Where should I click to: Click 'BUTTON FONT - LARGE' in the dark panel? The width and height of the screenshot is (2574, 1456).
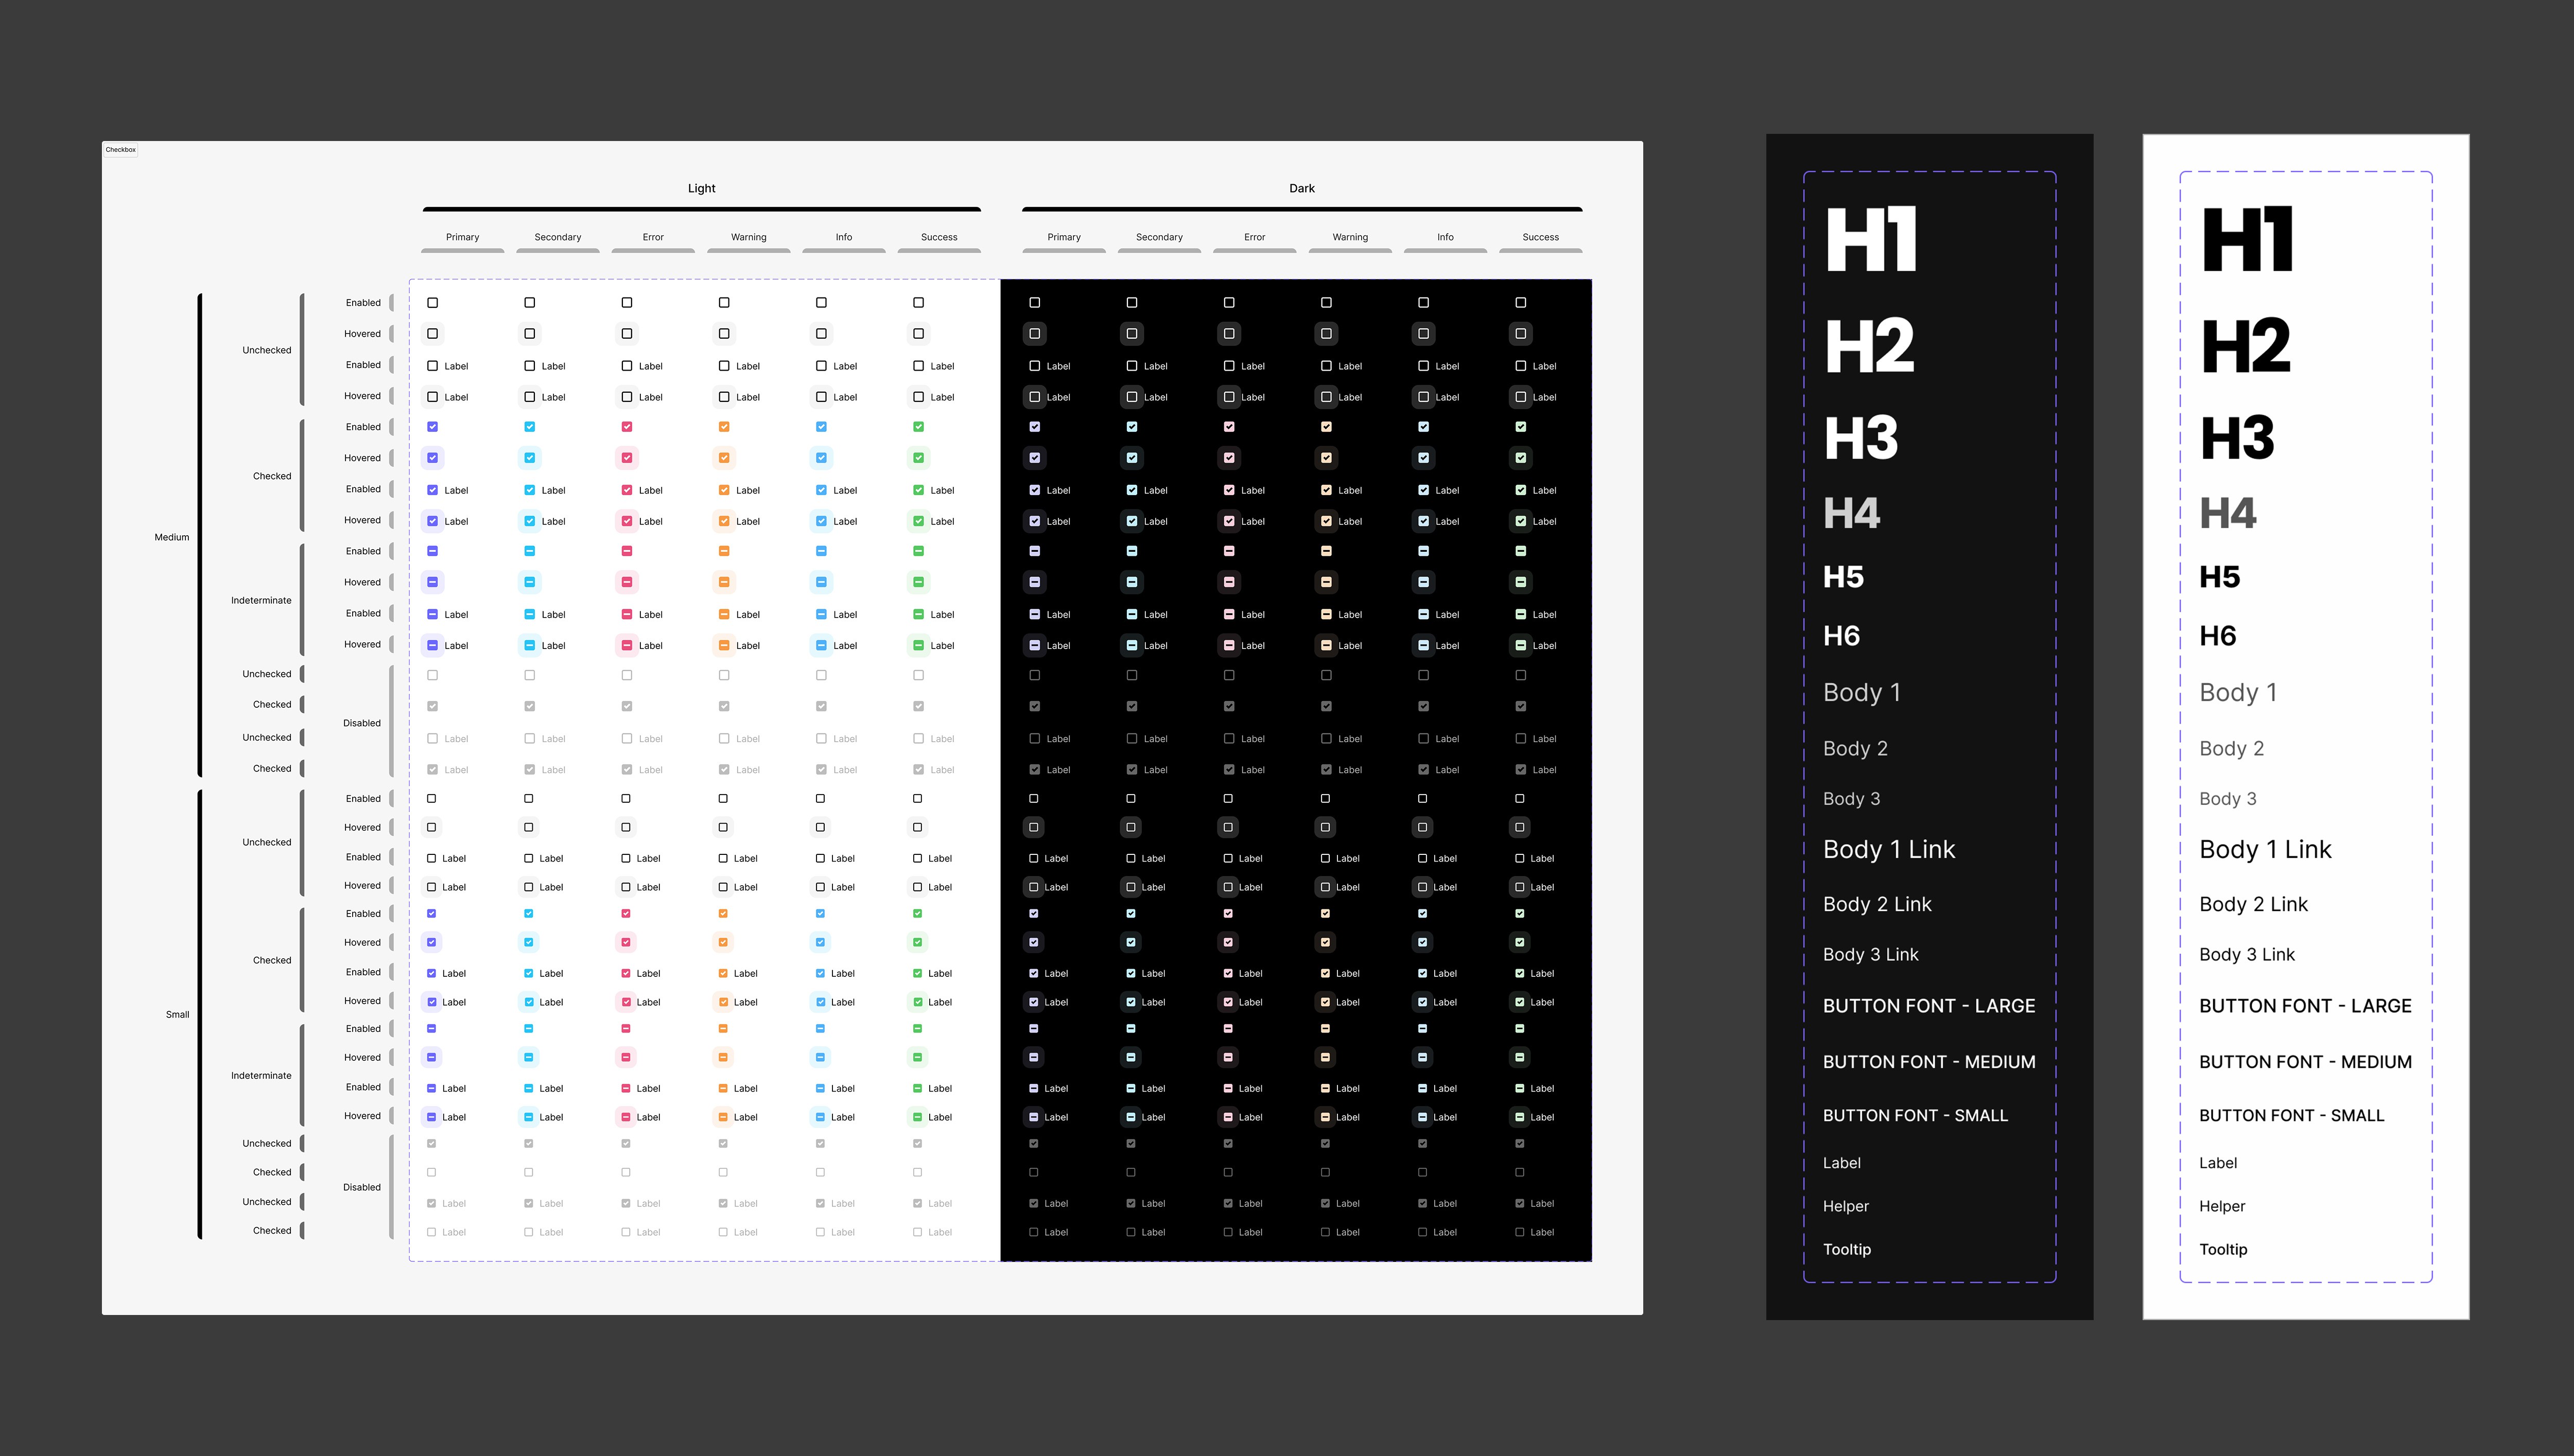click(x=1928, y=1006)
